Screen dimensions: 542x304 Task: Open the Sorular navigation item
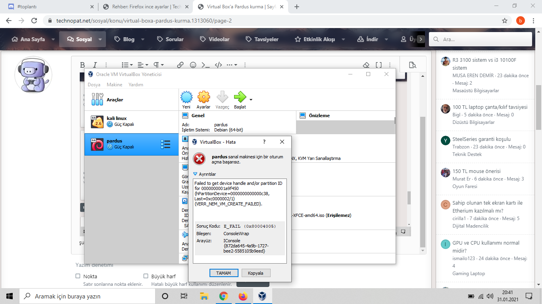point(170,40)
